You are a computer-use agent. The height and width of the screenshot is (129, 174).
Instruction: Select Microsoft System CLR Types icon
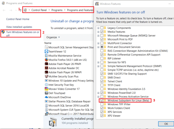[46, 110]
